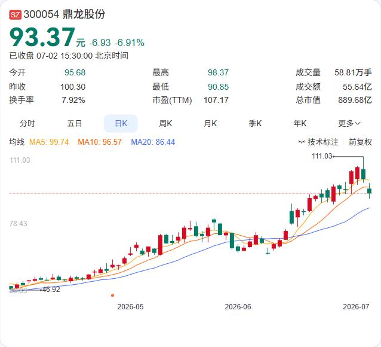Click the change percentage -6.91%
Viewport: 381px width, 347px height.
pos(130,43)
